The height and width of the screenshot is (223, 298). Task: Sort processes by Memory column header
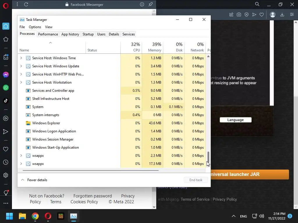[x=152, y=47]
